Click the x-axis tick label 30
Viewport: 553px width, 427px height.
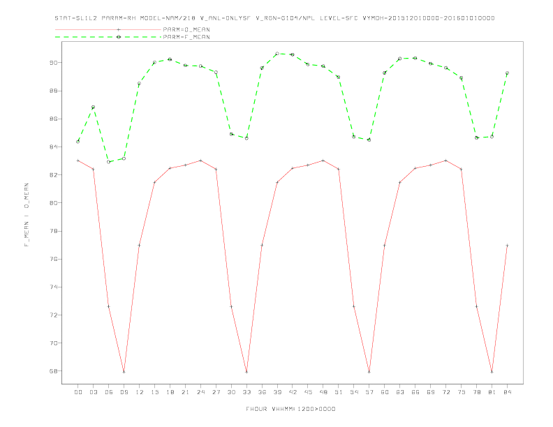[231, 392]
